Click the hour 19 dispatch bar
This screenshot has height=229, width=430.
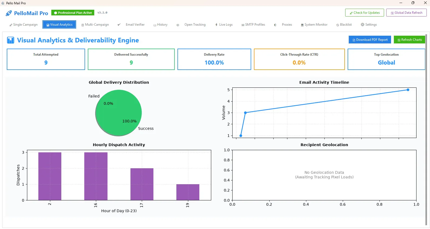tap(188, 192)
